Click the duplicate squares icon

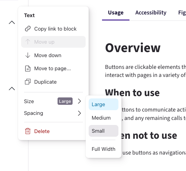click(28, 82)
